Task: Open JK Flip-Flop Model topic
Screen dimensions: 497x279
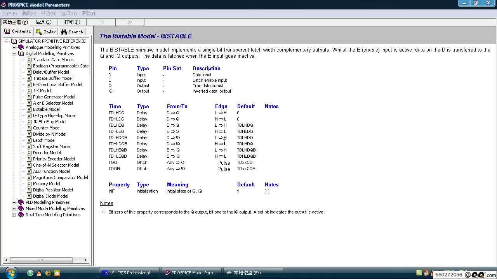Action: (49, 122)
